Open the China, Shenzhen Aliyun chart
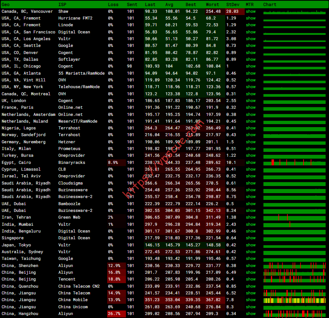The width and height of the screenshot is (329, 318). [295, 265]
